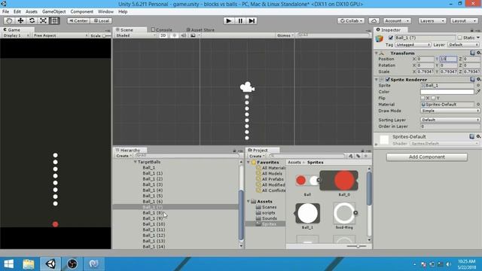Open the Layers dropdown
482x271 pixels.
coord(432,20)
